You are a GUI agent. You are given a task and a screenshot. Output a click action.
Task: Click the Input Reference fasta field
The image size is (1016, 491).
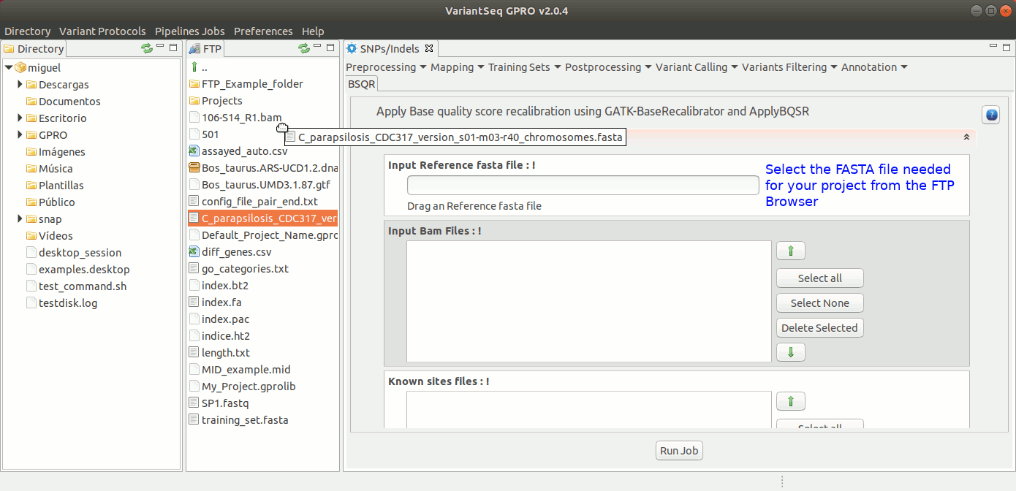tap(583, 186)
